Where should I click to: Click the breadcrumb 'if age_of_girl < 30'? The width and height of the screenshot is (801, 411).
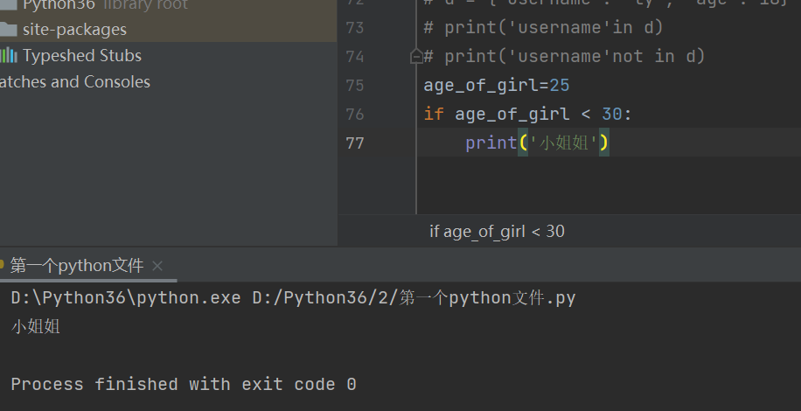497,232
